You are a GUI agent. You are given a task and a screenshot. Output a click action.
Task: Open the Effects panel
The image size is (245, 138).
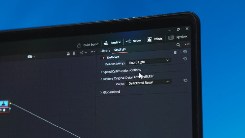(x=155, y=39)
